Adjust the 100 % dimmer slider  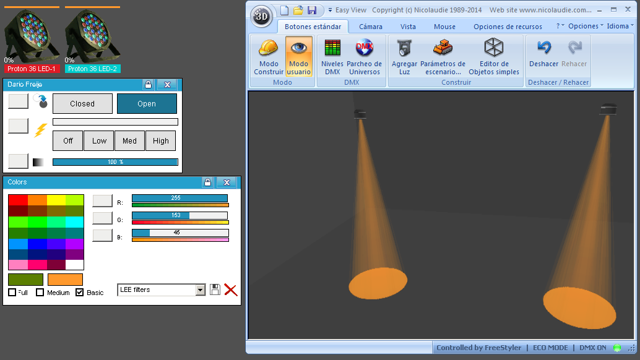tap(116, 162)
